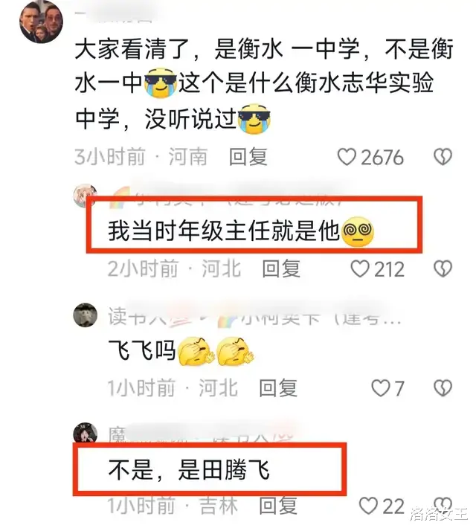Like the 田腾飞 reply with 22 likes
The height and width of the screenshot is (531, 476).
(x=368, y=506)
